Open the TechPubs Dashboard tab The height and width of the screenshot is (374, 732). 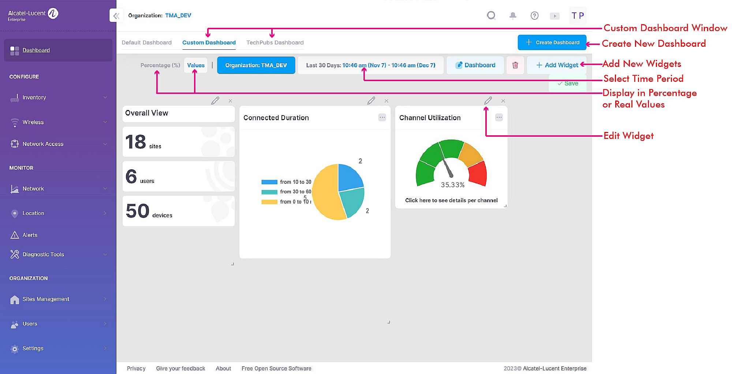pos(275,42)
